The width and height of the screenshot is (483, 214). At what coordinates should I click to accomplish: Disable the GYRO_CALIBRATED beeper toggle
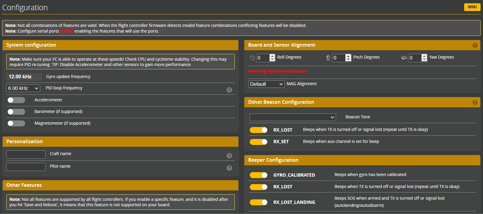click(x=258, y=175)
